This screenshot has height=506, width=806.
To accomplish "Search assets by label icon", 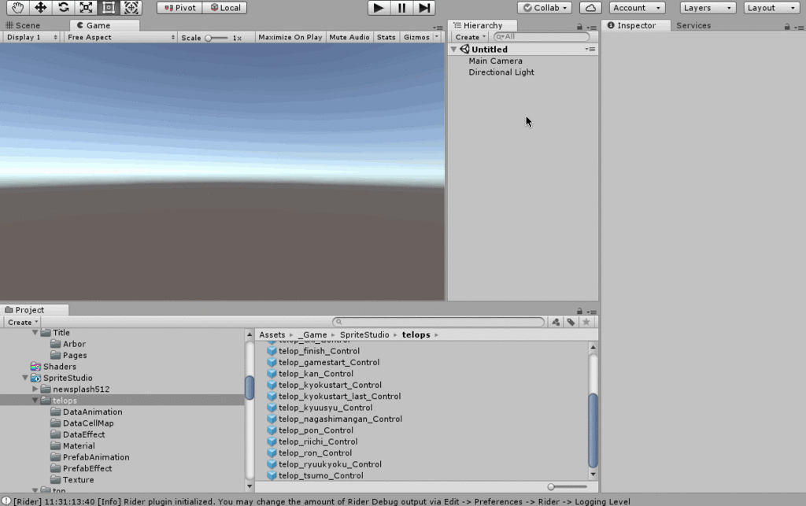I will pyautogui.click(x=571, y=322).
